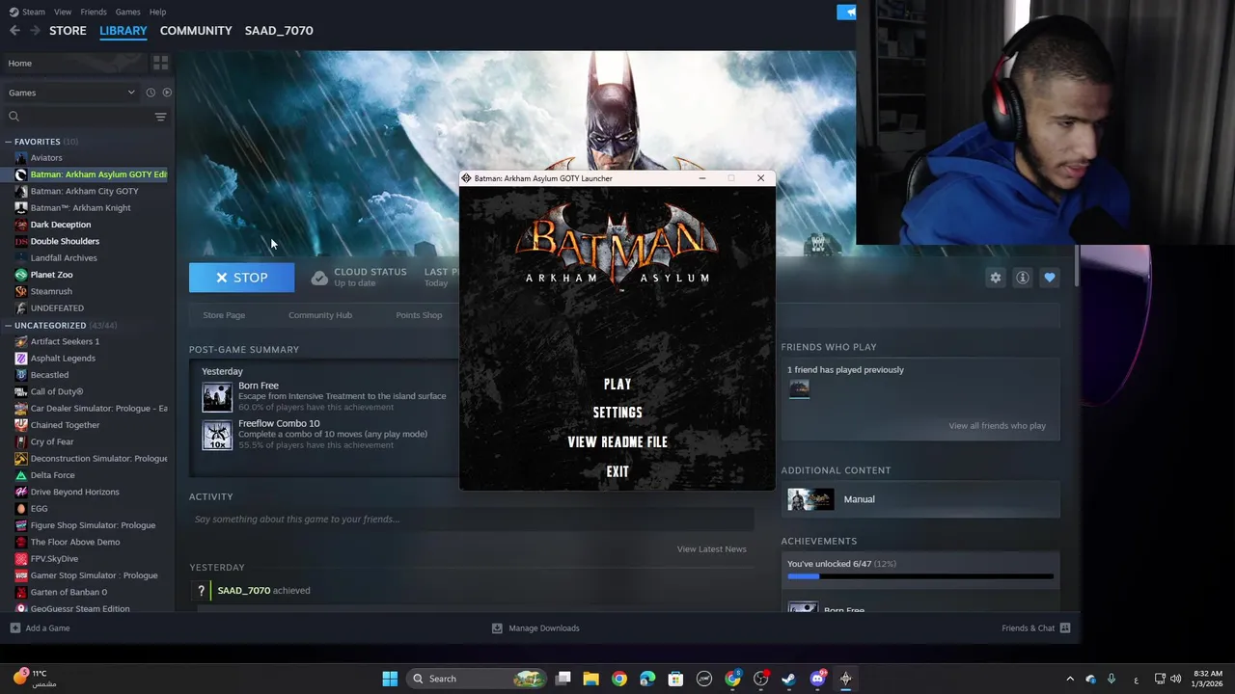Open Steam from the taskbar

(788, 679)
